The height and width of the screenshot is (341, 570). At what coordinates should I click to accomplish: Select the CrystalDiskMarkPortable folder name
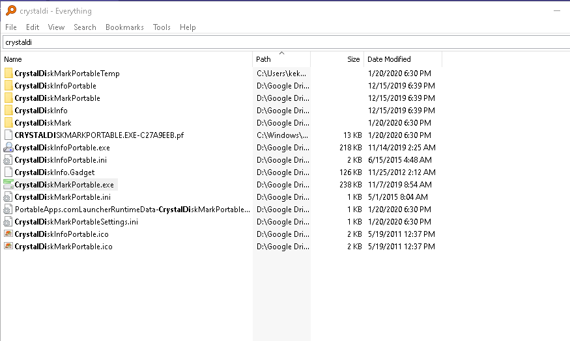57,98
